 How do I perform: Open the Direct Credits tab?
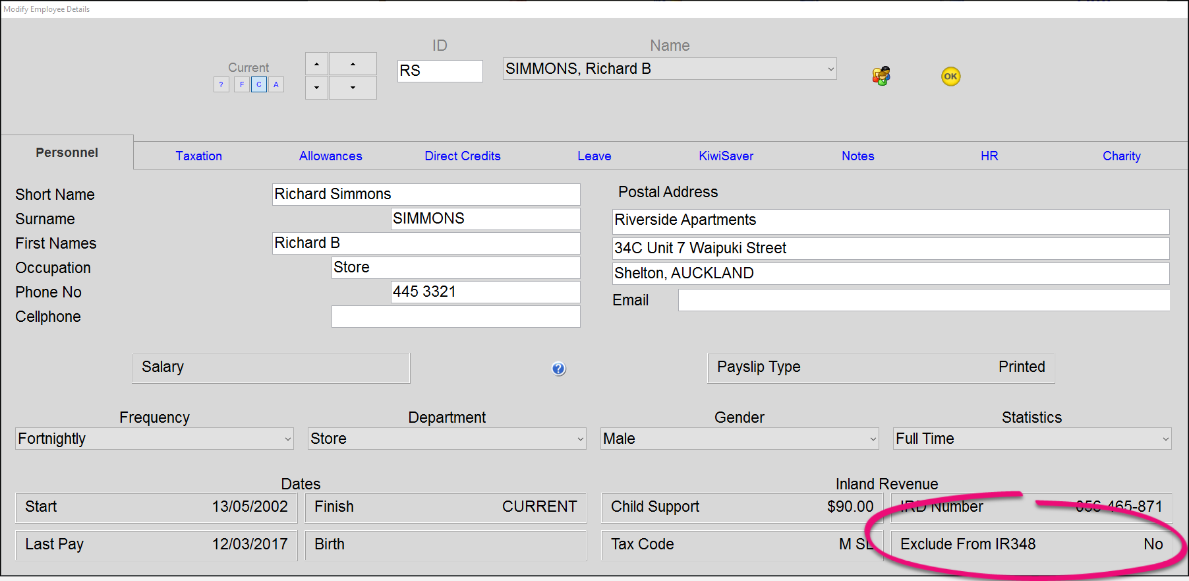[x=463, y=156]
